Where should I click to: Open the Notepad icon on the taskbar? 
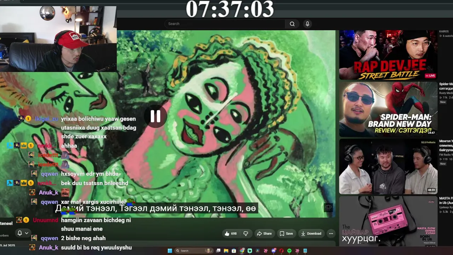click(305, 251)
